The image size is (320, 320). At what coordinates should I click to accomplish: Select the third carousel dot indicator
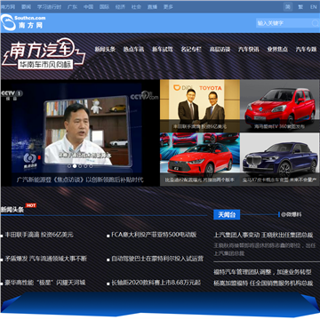coord(80,166)
